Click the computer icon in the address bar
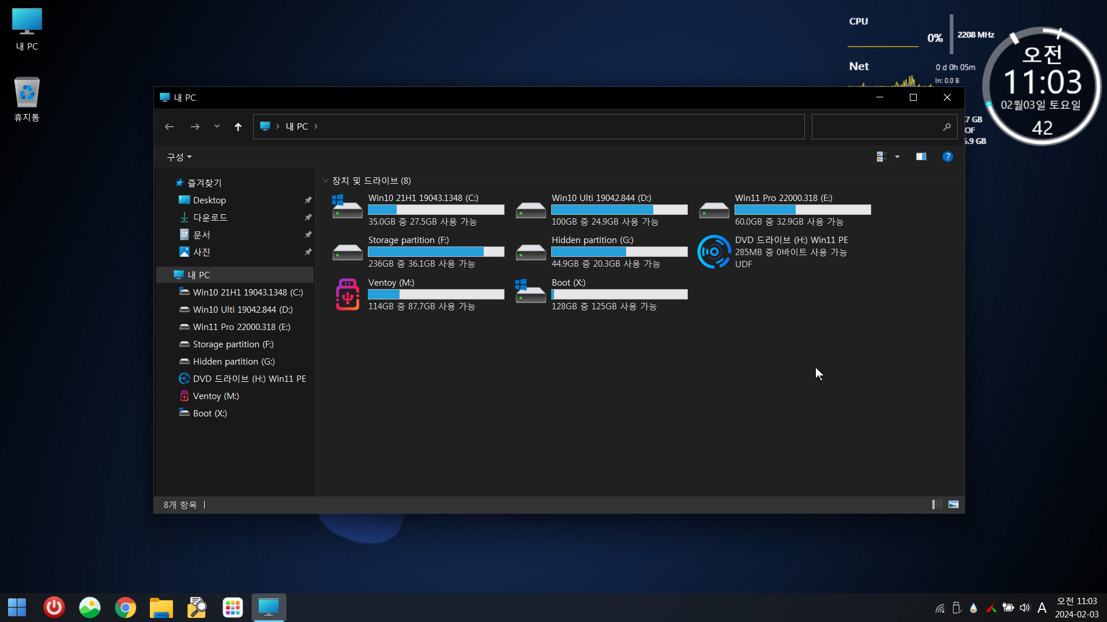Screen dimensions: 1107x622 coord(265,126)
